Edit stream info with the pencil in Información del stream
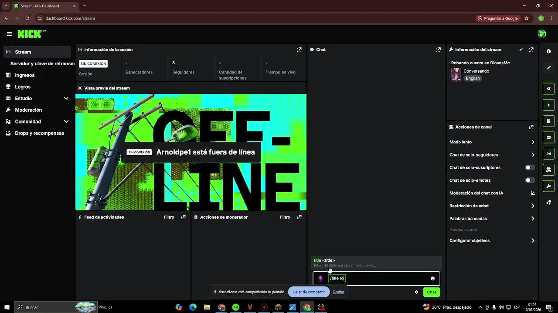Screen dimensions: 558x313 pyautogui.click(x=521, y=50)
